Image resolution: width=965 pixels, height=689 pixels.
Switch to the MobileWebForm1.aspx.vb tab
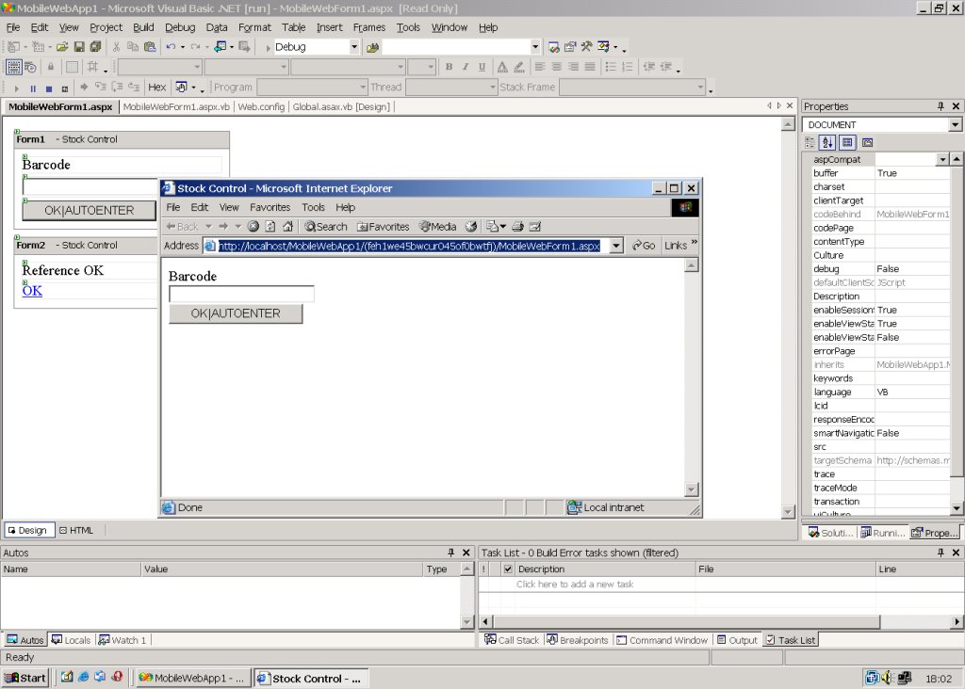(x=176, y=107)
